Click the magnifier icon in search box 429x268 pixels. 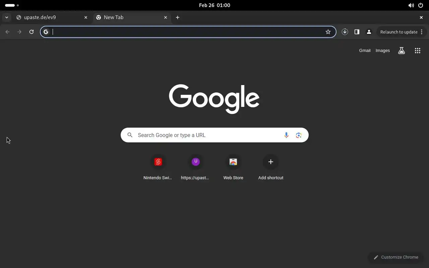pos(130,135)
